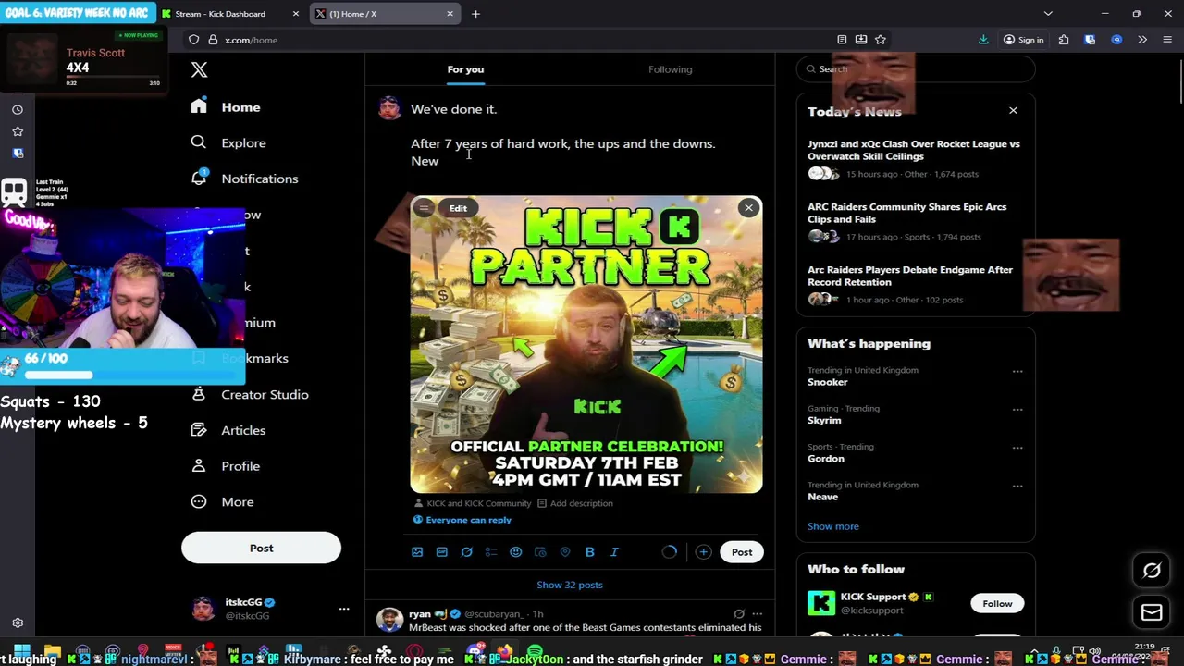1184x666 pixels.
Task: Click Add description for image
Action: pyautogui.click(x=575, y=503)
